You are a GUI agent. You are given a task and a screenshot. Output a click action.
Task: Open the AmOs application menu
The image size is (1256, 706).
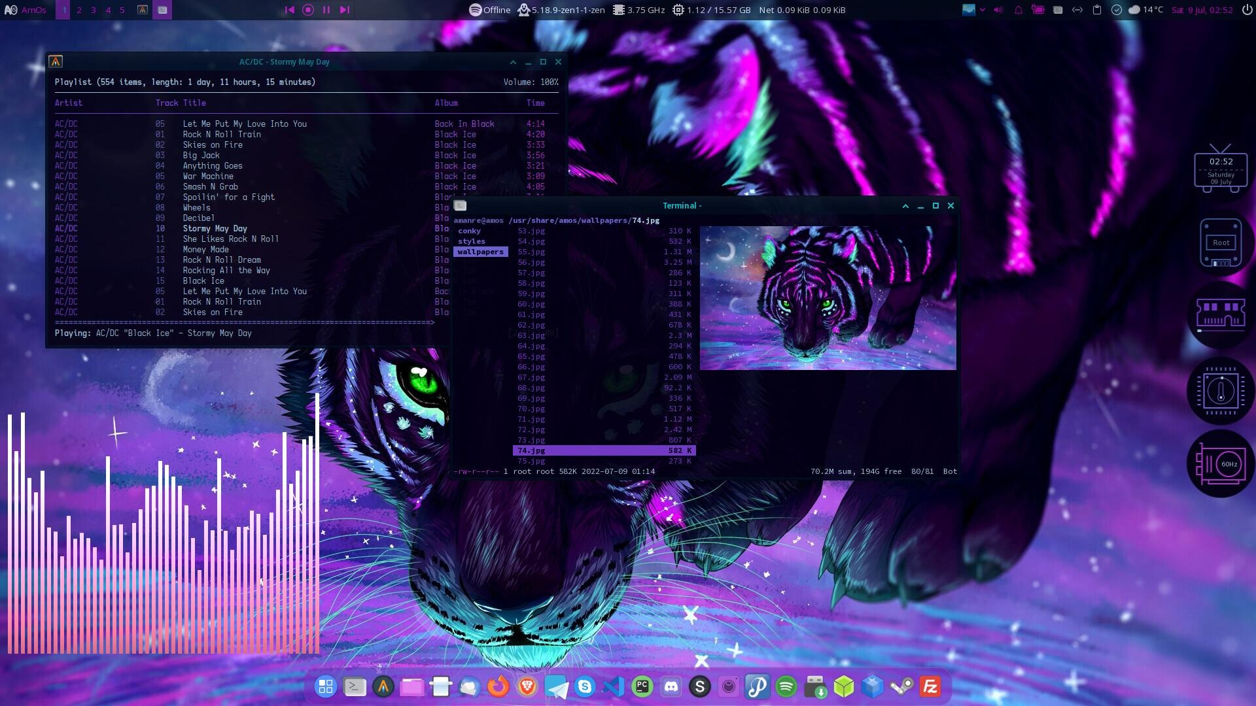[26, 10]
